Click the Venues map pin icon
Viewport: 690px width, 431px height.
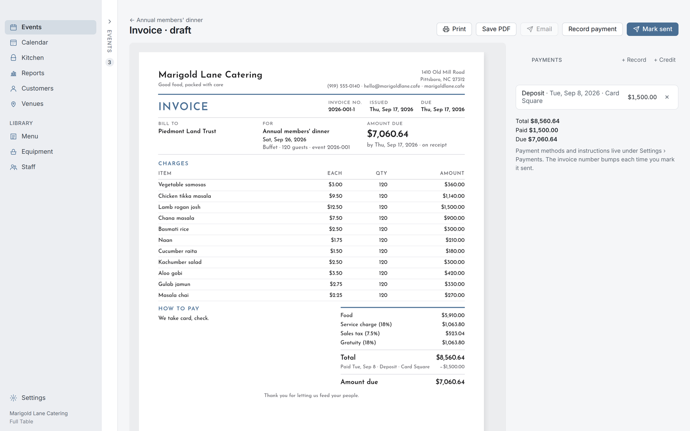click(x=13, y=104)
